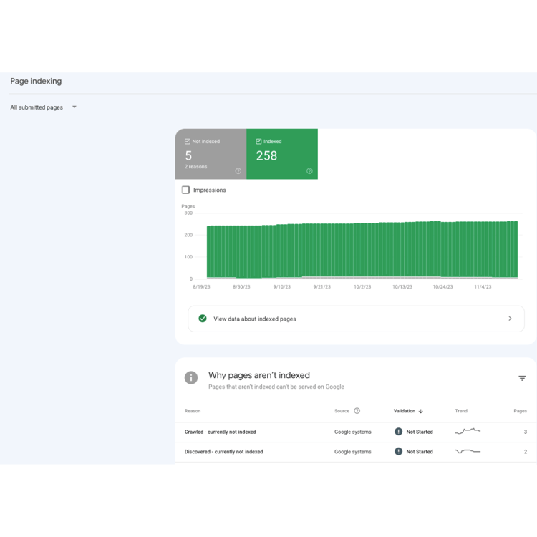
Task: Enable the Impressions checkbox
Action: 186,190
